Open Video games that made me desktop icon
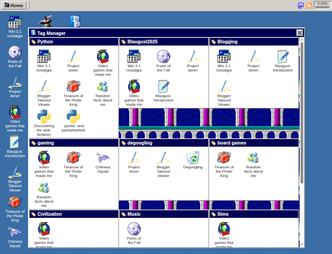The height and width of the screenshot is (254, 332). [15, 119]
